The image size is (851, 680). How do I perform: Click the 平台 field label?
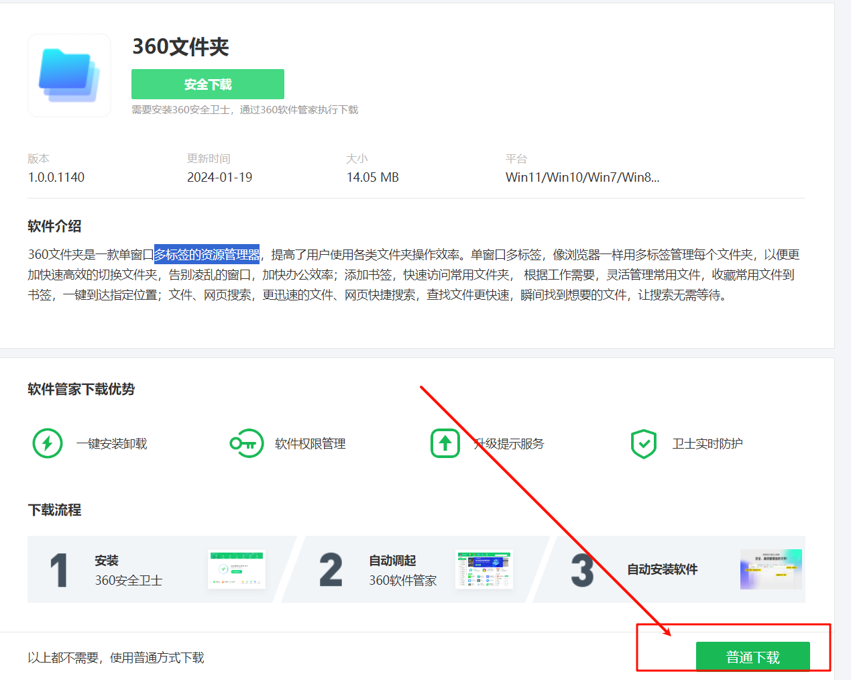[516, 158]
